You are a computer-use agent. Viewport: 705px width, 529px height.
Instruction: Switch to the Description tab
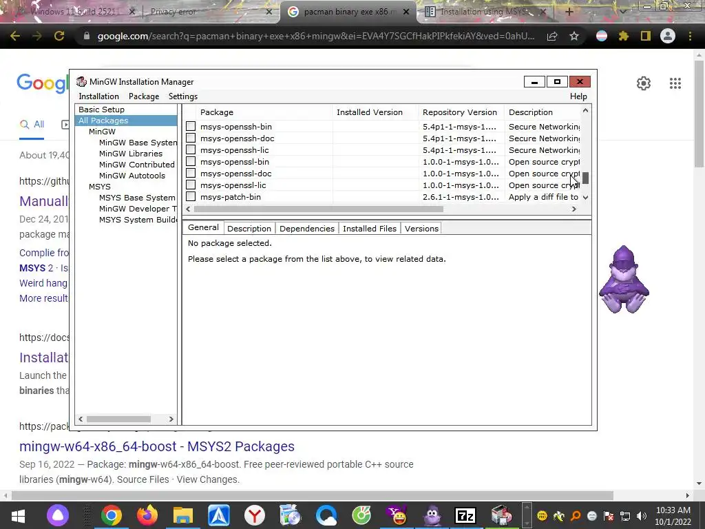pyautogui.click(x=249, y=229)
